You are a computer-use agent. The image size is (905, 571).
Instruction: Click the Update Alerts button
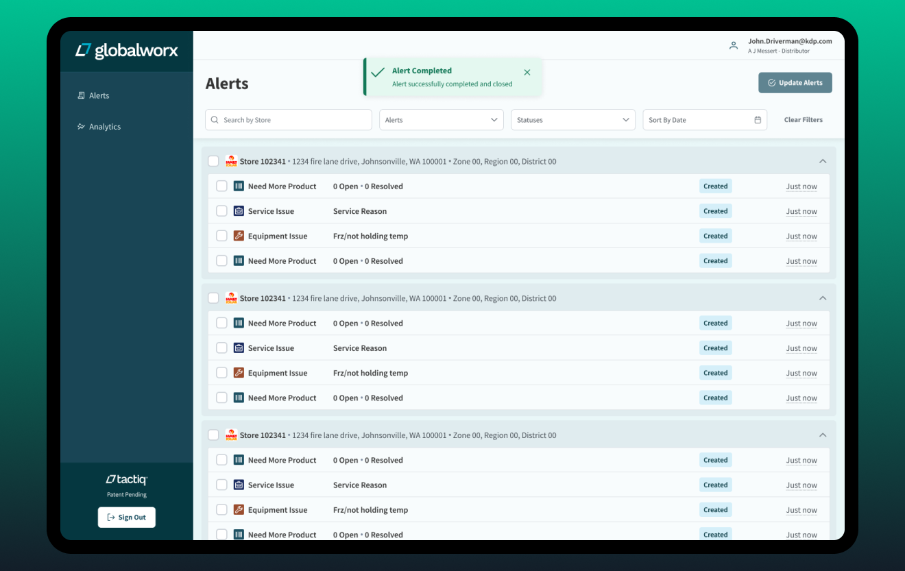(795, 83)
